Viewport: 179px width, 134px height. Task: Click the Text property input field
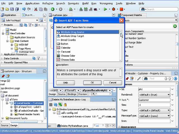coord(154,100)
